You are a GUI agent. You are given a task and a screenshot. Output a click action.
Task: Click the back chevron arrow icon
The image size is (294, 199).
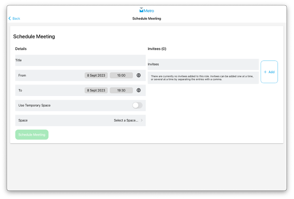tap(10, 19)
